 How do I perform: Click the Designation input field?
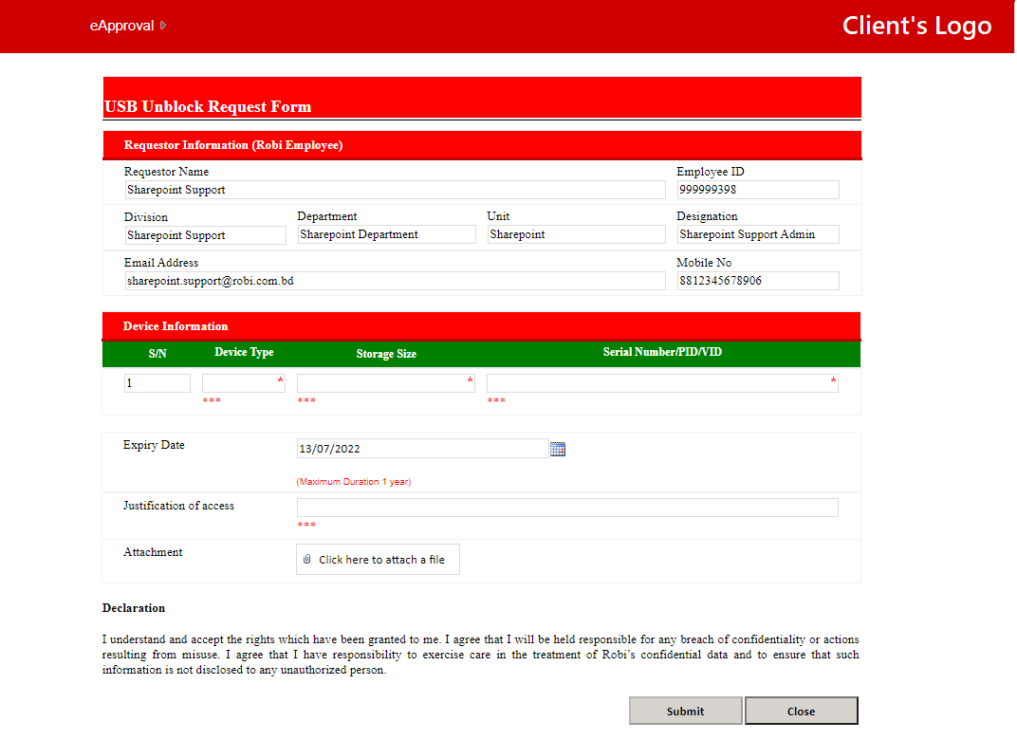[x=757, y=234]
